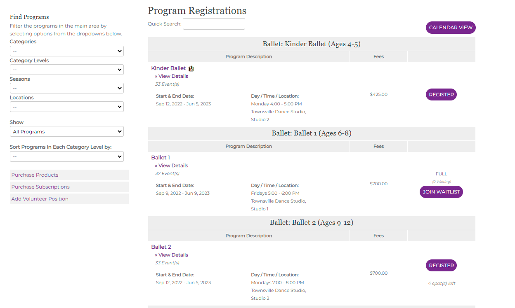
Task: Switch to Calendar View
Action: [451, 28]
